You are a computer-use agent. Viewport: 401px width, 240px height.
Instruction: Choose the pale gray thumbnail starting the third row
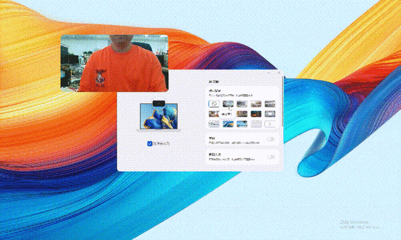pos(214,124)
